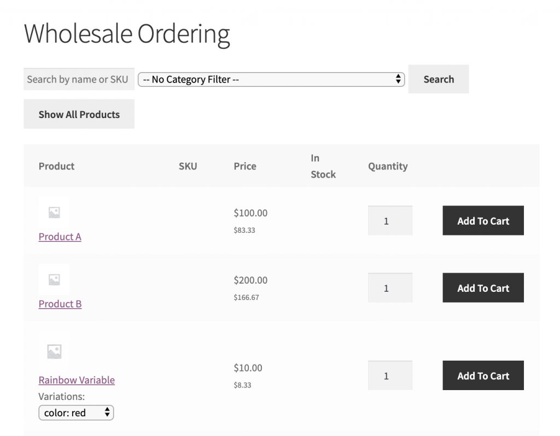The image size is (560, 436).
Task: Click Product B placeholder image thumbnail
Action: point(54,280)
